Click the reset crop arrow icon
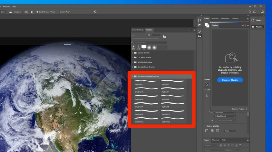Viewport: 272px width, 152px height. 95,12
